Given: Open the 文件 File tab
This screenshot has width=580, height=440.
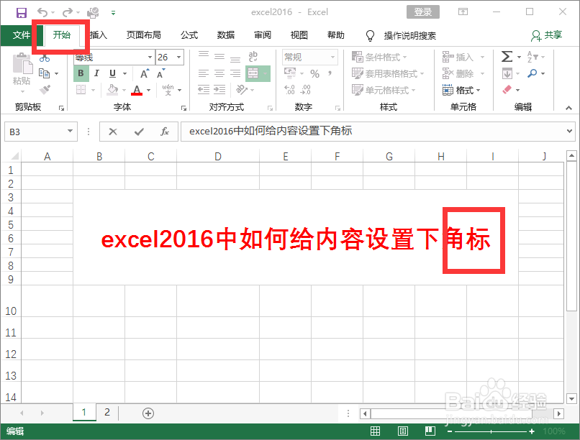Looking at the screenshot, I should pyautogui.click(x=22, y=35).
